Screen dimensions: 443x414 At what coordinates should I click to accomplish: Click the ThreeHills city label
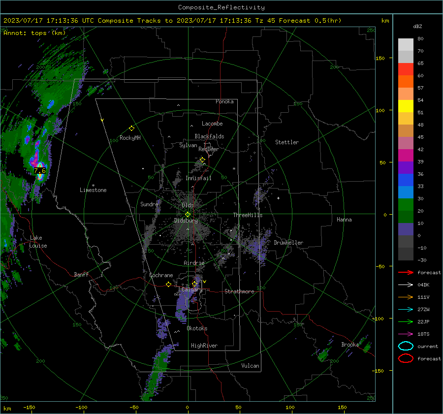248,215
